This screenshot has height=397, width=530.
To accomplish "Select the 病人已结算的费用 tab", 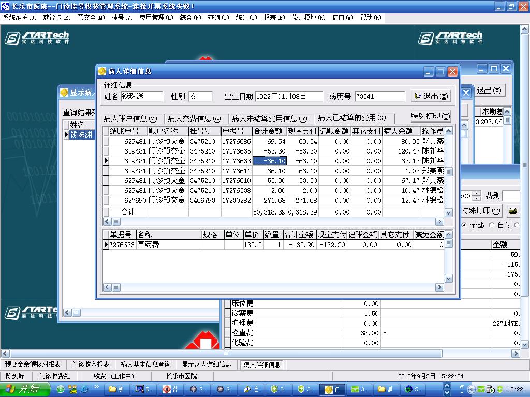I will 352,118.
